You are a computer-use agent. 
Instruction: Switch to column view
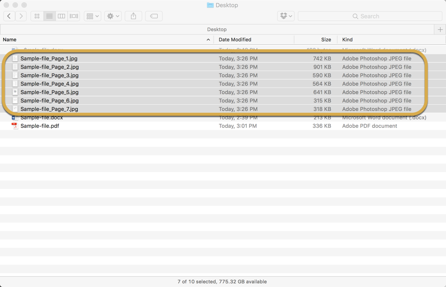(x=61, y=16)
